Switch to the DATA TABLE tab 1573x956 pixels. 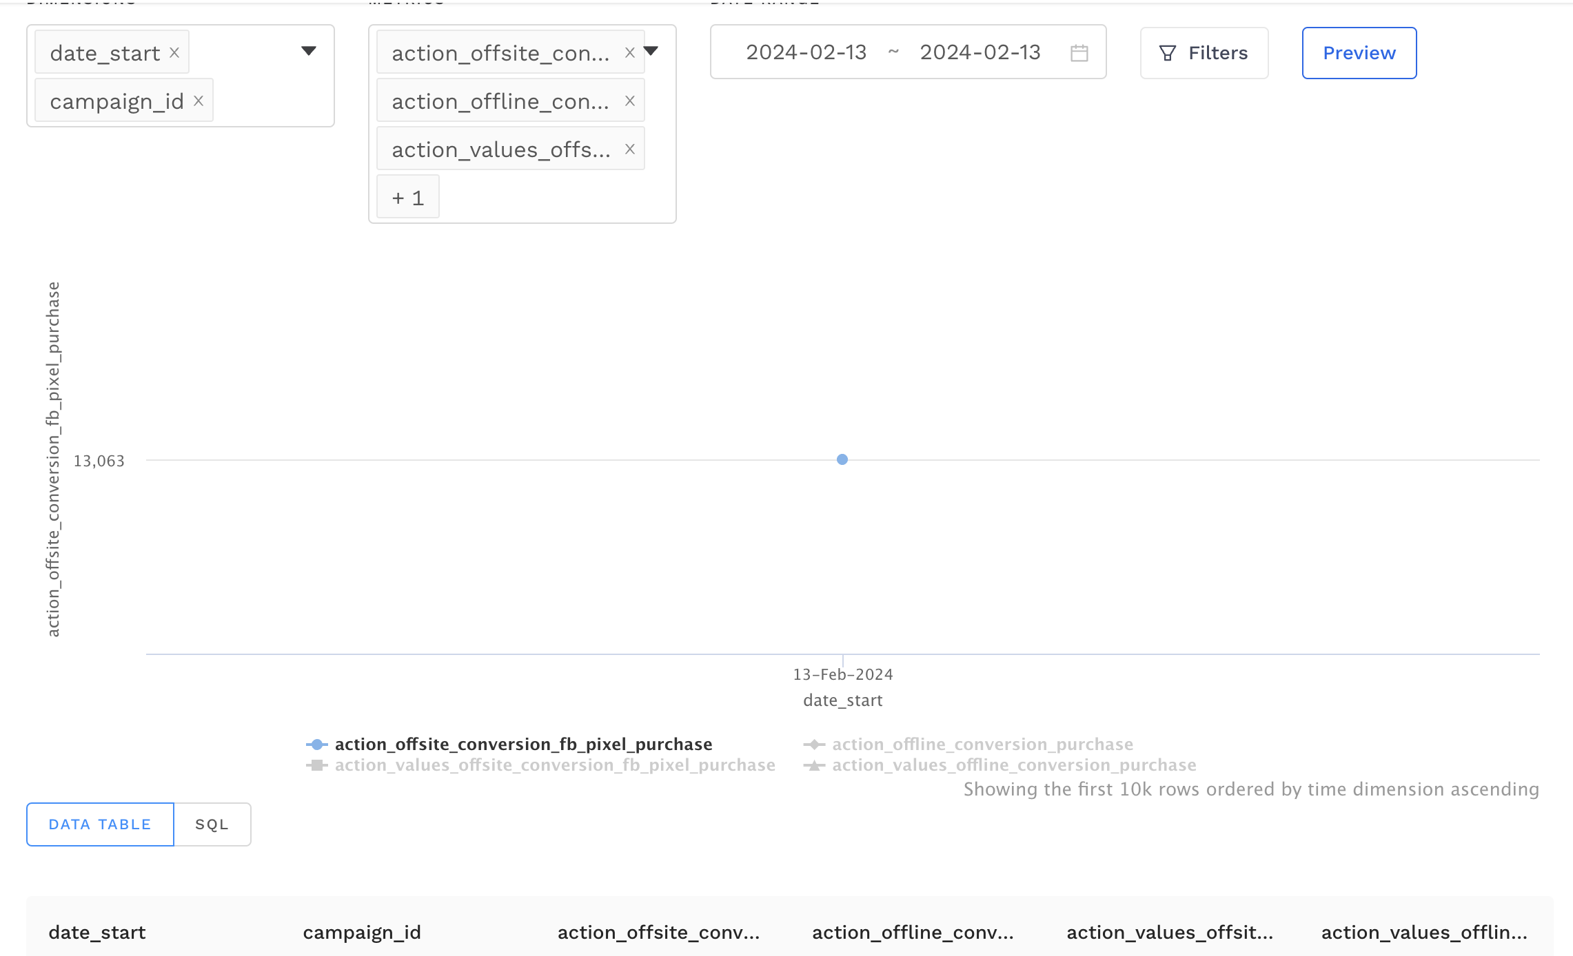tap(100, 824)
